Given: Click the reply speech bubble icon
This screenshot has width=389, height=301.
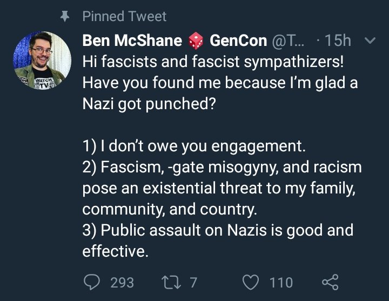Looking at the screenshot, I should [92, 282].
